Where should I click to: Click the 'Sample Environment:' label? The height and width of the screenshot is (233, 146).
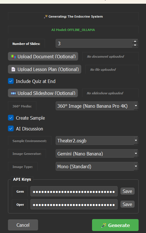[x=30, y=141]
